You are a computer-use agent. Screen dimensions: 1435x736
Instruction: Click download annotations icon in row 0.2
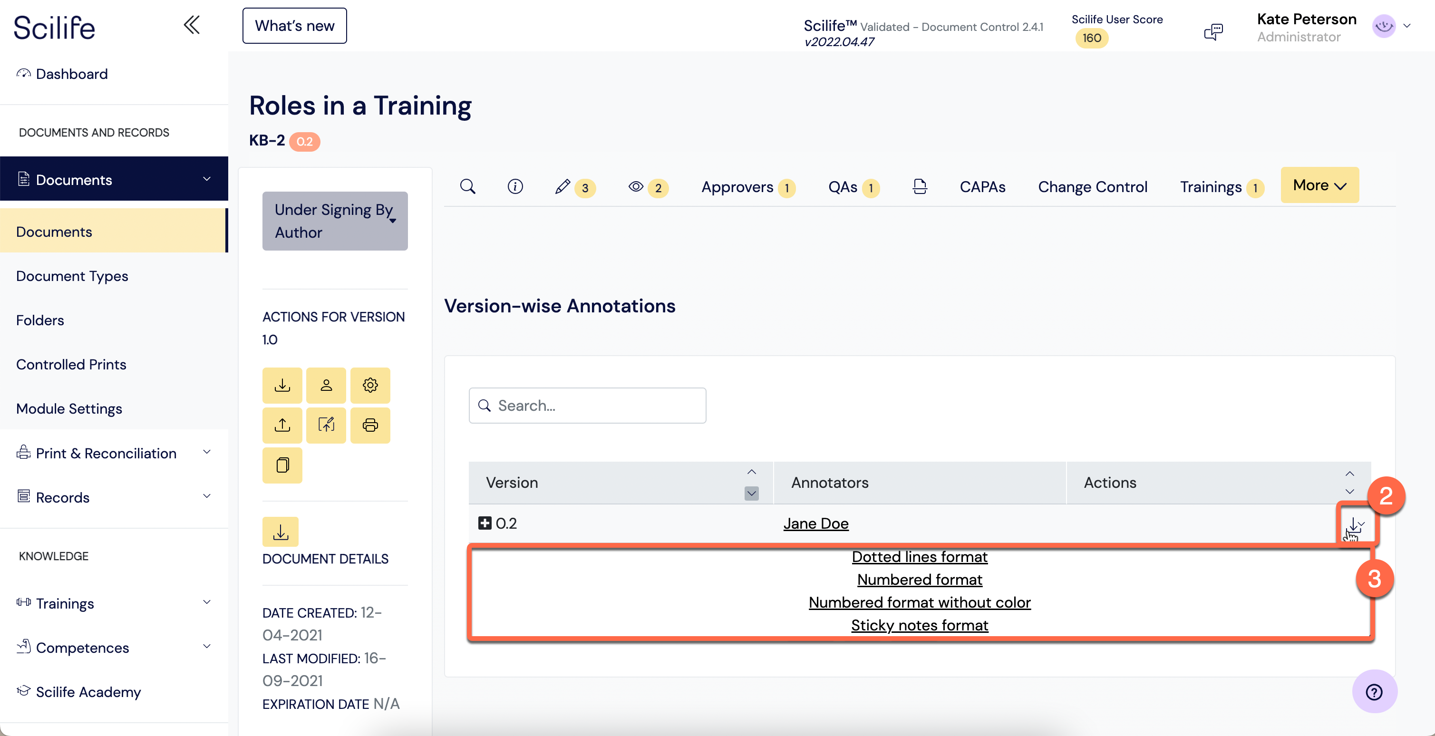click(1355, 525)
